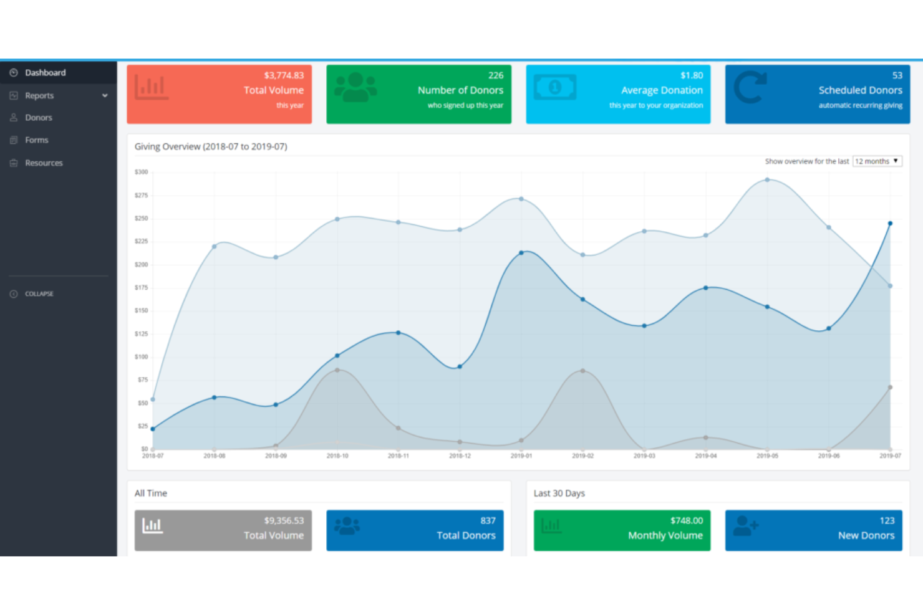Screen dimensions: 923x615
Task: Click the 2019-01 peak data point on the chart
Action: click(521, 252)
